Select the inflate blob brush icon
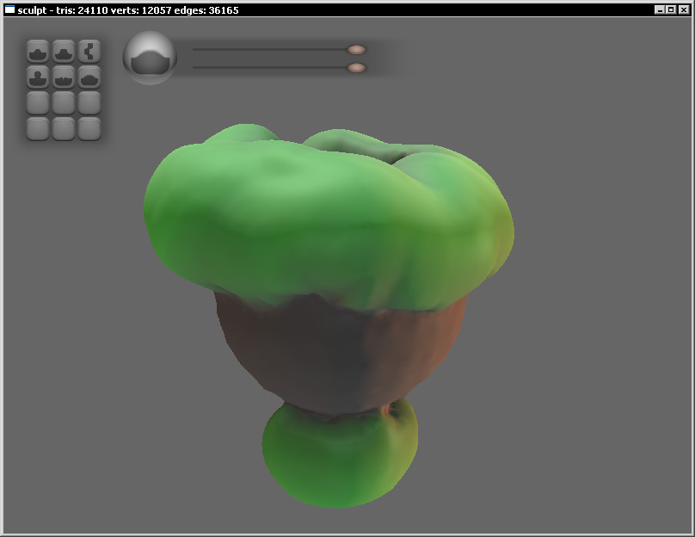Viewport: 695px width, 537px height. tap(38, 77)
